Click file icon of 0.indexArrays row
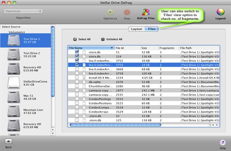The image size is (231, 151). point(84,112)
